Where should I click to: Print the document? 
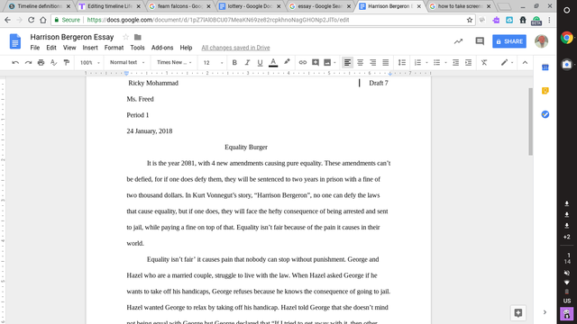pos(41,63)
